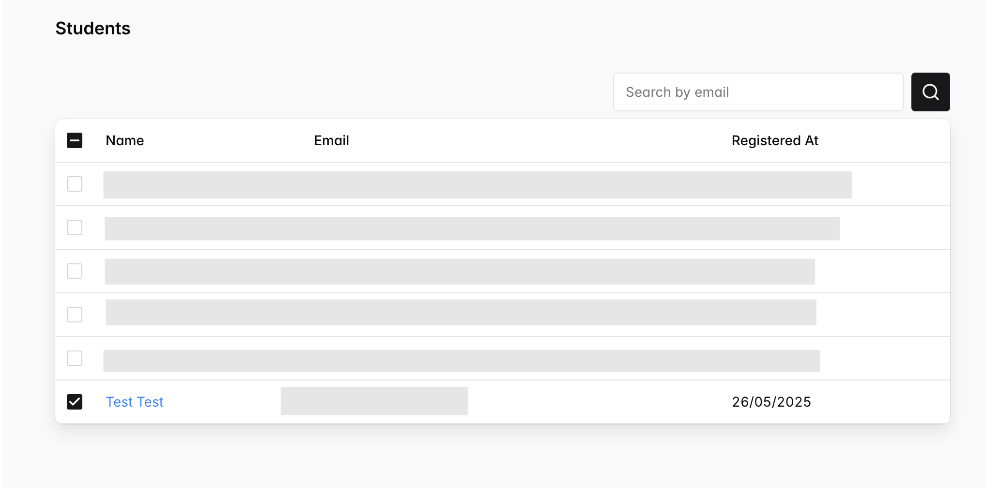Check the checkbox in the first student row
Viewport: 985px width, 488px height.
point(75,184)
